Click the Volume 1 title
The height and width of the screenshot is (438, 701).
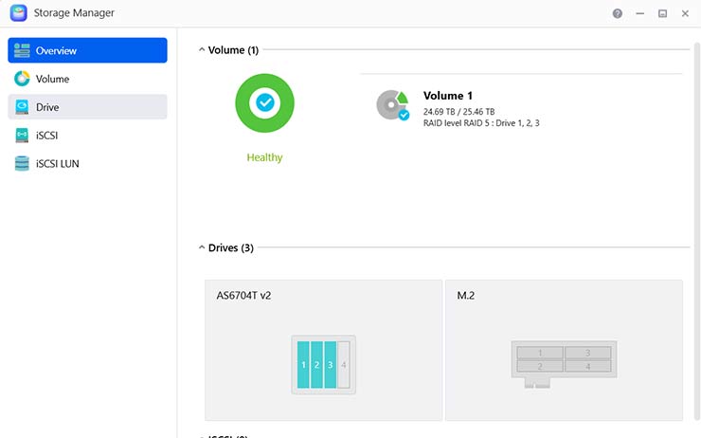(x=447, y=96)
